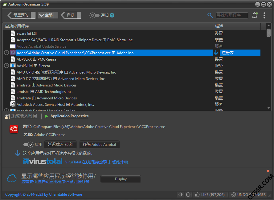The image size is (274, 200).
Task: Click the list scrollbar up arrow
Action: click(268, 26)
